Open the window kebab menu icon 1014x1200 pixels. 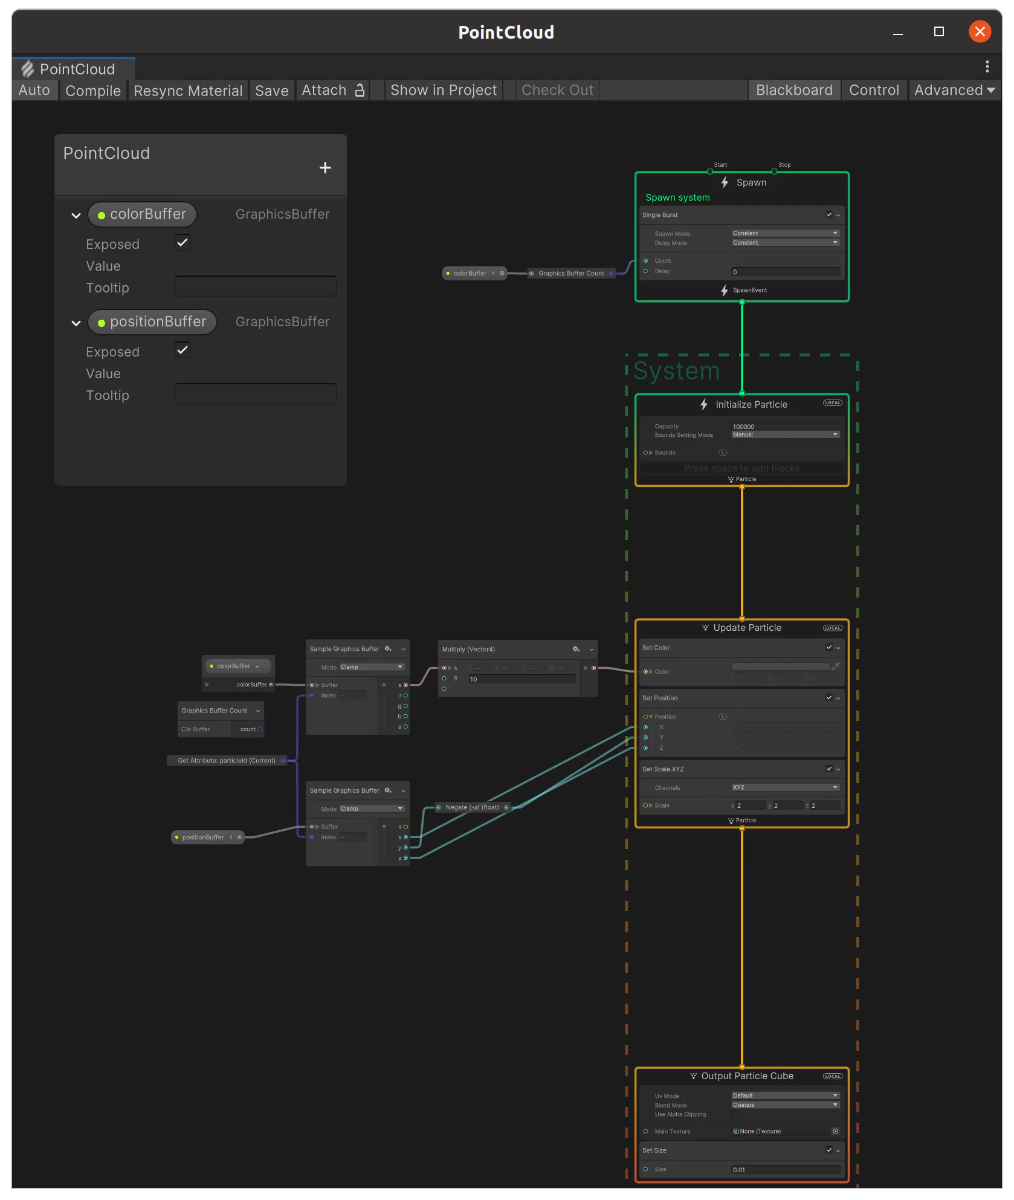987,66
